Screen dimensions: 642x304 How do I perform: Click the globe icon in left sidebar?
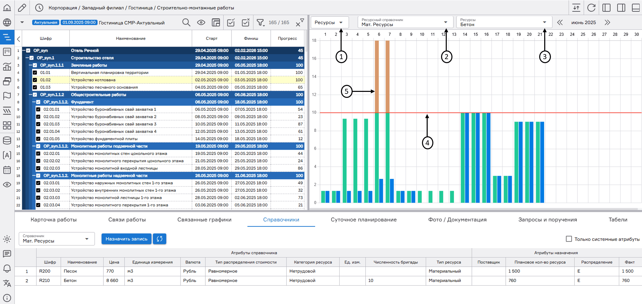point(7,22)
